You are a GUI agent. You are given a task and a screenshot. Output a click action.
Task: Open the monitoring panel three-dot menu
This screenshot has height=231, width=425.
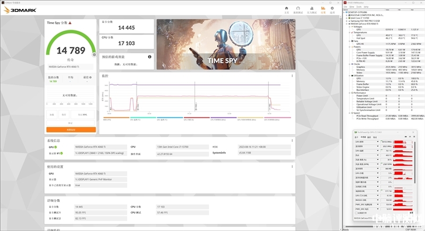pyautogui.click(x=292, y=76)
